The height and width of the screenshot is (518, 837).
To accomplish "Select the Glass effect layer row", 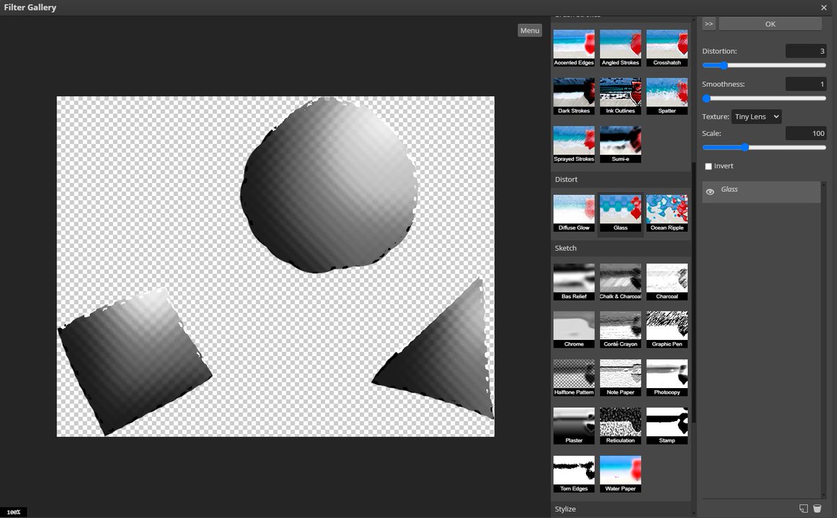I will pos(762,192).
